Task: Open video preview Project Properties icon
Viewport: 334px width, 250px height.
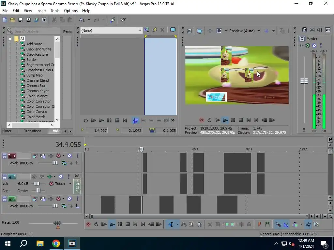Action: [189, 31]
